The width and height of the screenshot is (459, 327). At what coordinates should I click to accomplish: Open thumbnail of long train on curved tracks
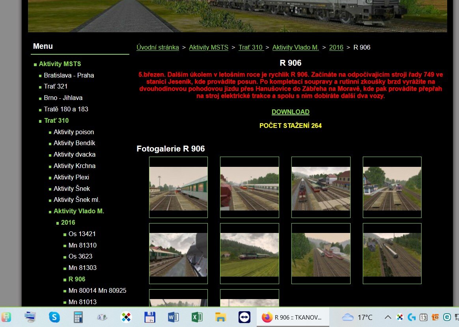click(x=392, y=254)
